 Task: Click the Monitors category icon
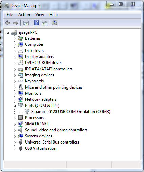click(x=21, y=93)
